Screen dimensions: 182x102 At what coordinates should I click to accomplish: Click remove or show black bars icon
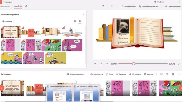pyautogui.click(x=161, y=74)
